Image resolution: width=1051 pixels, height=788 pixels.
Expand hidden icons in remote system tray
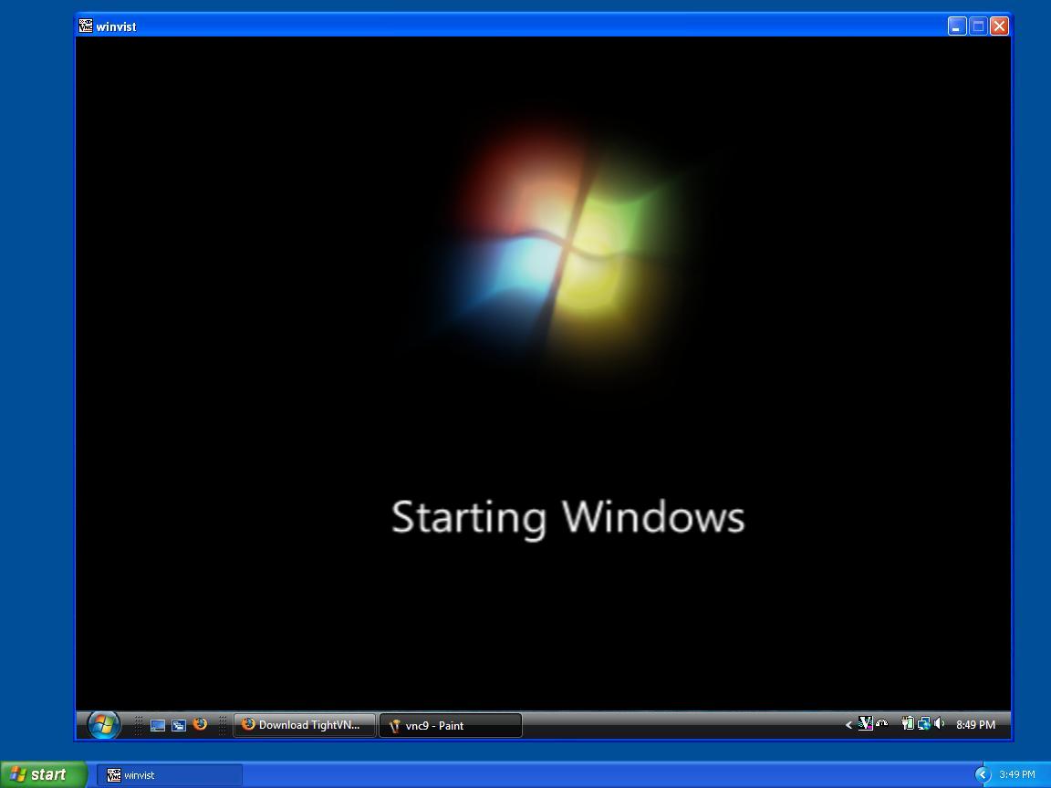(848, 724)
